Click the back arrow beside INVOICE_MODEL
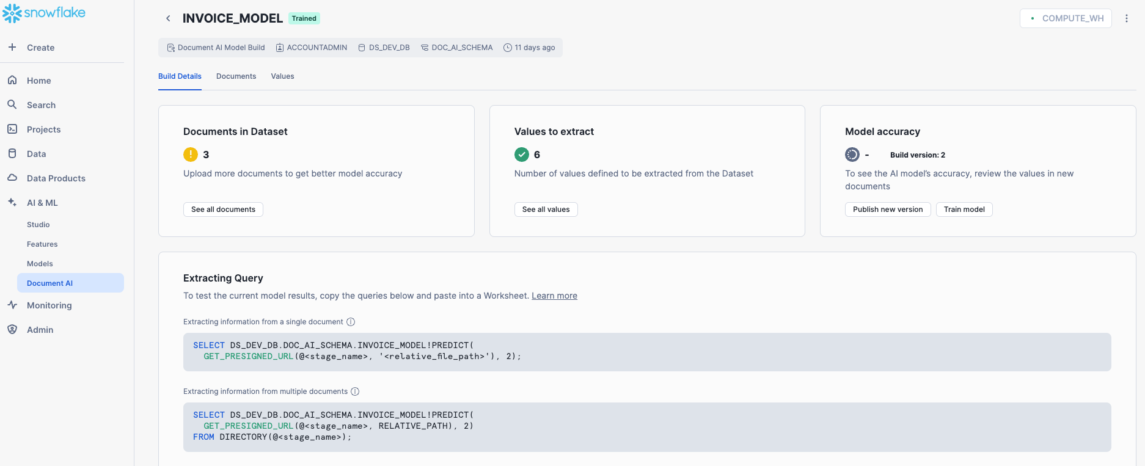Image resolution: width=1145 pixels, height=466 pixels. [168, 18]
